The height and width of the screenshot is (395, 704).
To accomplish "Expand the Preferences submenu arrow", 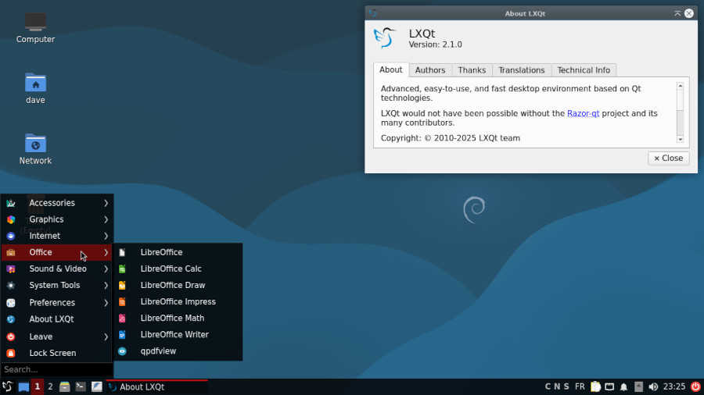I will point(106,303).
